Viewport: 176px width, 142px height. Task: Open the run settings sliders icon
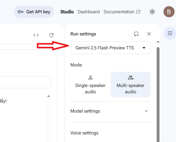(x=170, y=33)
